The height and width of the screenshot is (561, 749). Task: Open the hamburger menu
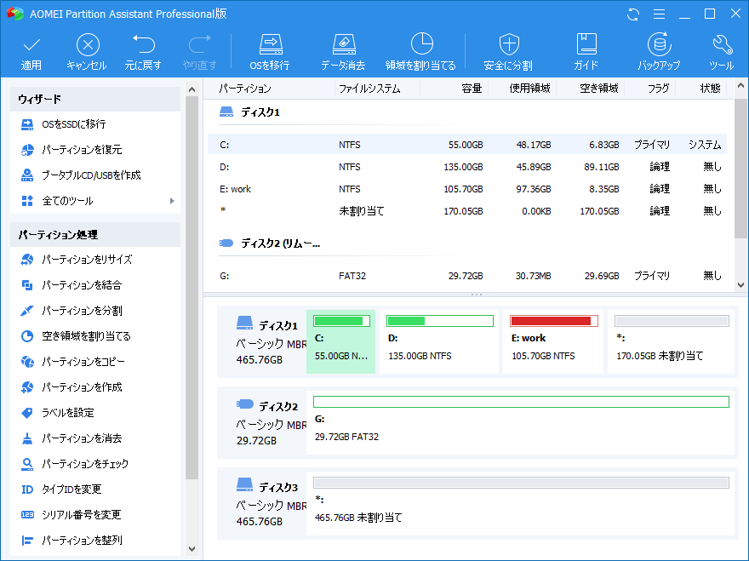tap(658, 14)
